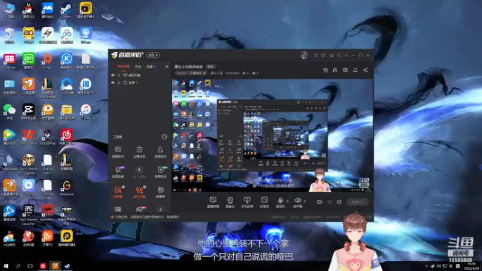Click the greyed download tool under 主播任务
The width and height of the screenshot is (482, 271).
coord(139,172)
